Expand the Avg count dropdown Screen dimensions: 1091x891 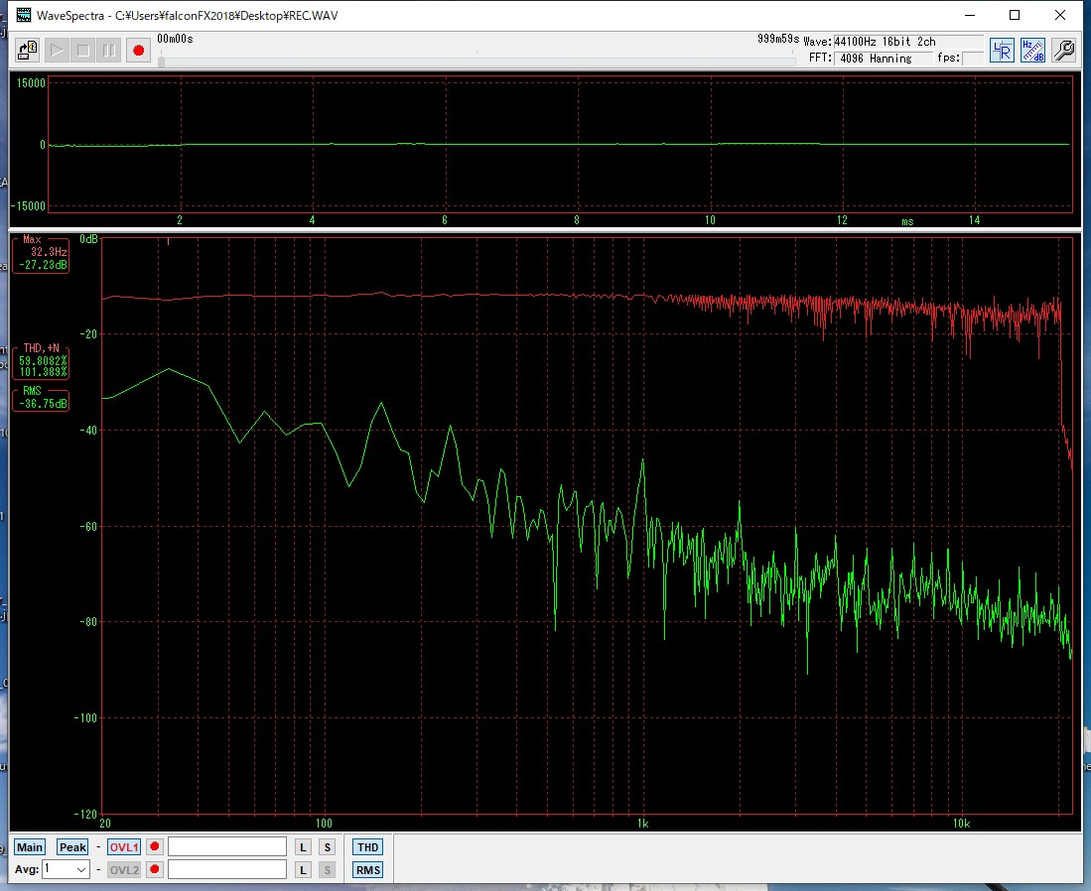pos(80,869)
